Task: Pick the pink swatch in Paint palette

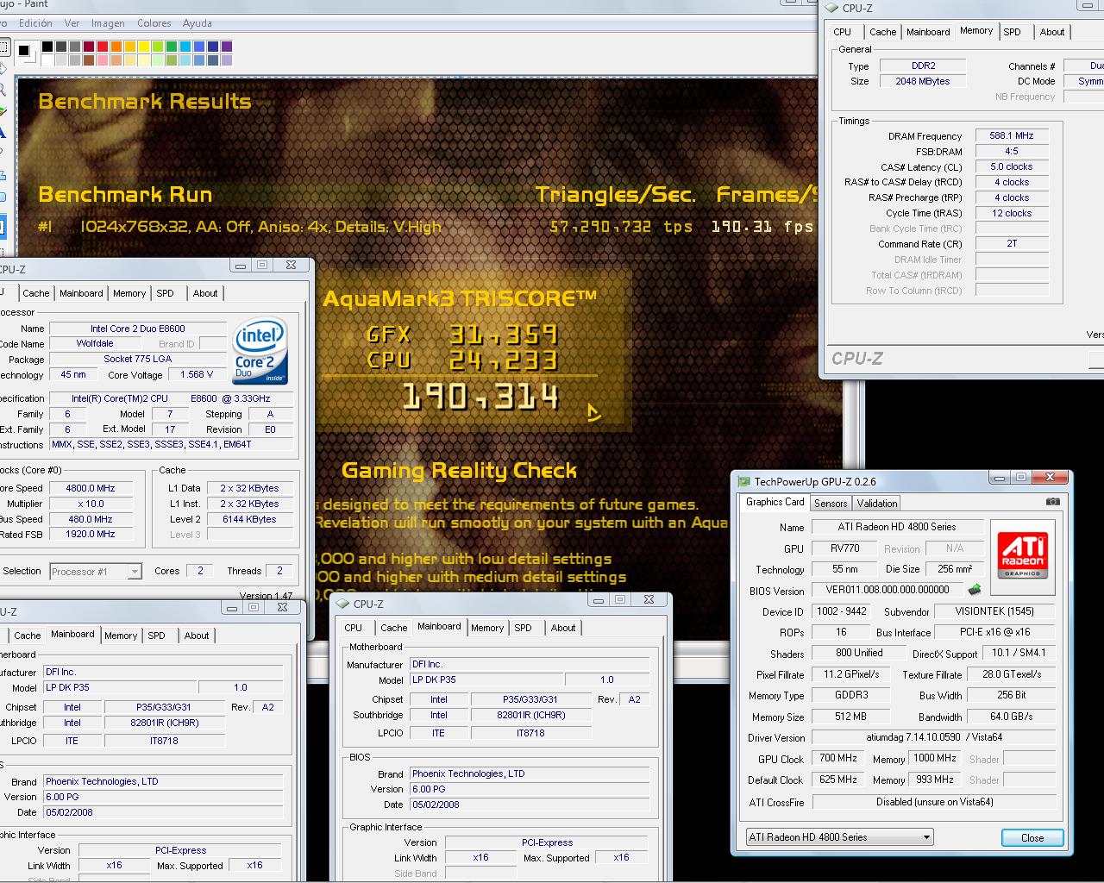Action: (x=103, y=60)
